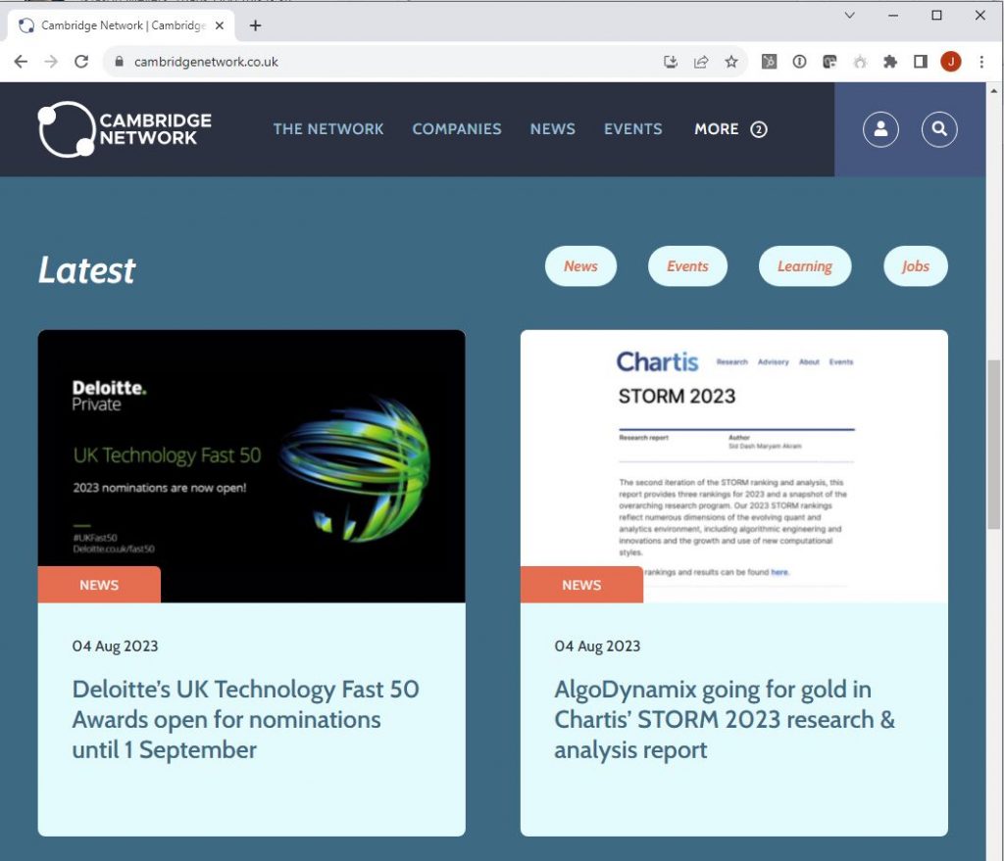Screen dimensions: 1004x861
Task: Open the Chrome profile avatar J
Action: pyautogui.click(x=951, y=62)
